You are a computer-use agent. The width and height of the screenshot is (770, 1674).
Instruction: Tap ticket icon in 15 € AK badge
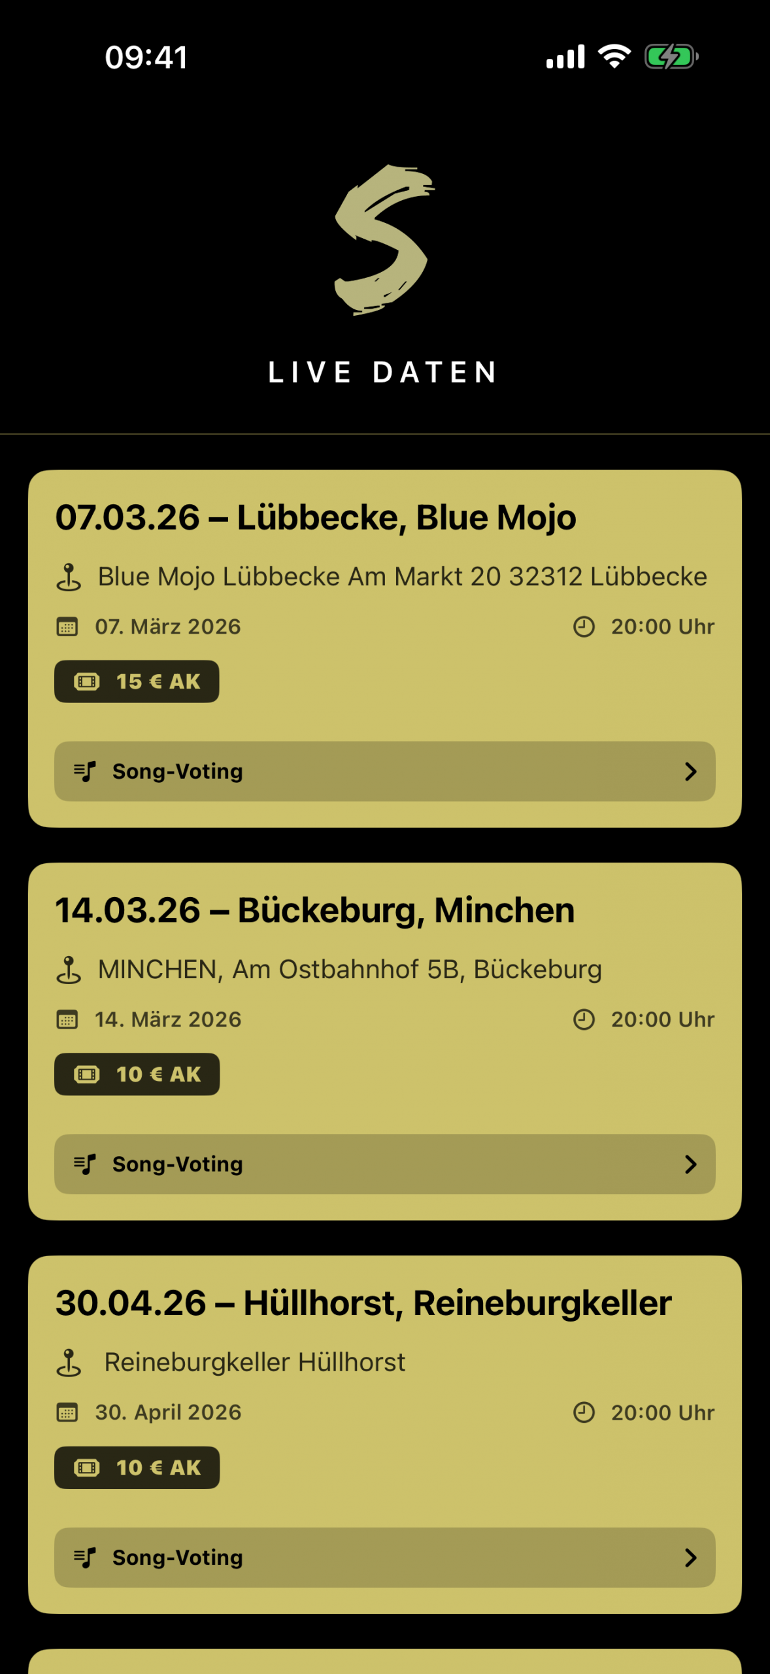[87, 682]
